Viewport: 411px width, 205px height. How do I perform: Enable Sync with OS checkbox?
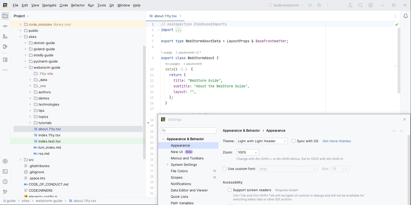(x=294, y=141)
